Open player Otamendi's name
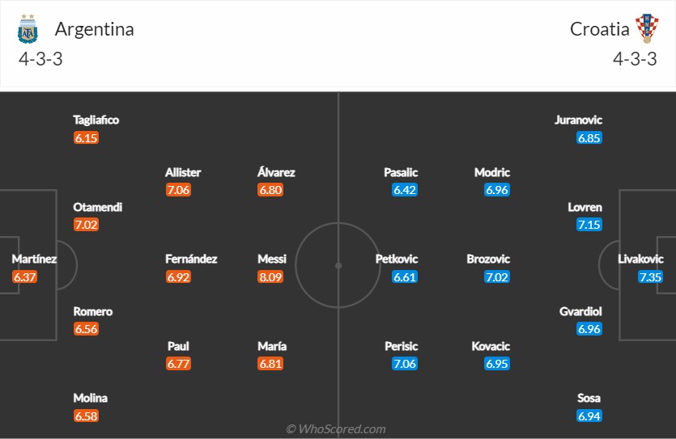Viewport: 676px width, 439px height. (x=97, y=207)
